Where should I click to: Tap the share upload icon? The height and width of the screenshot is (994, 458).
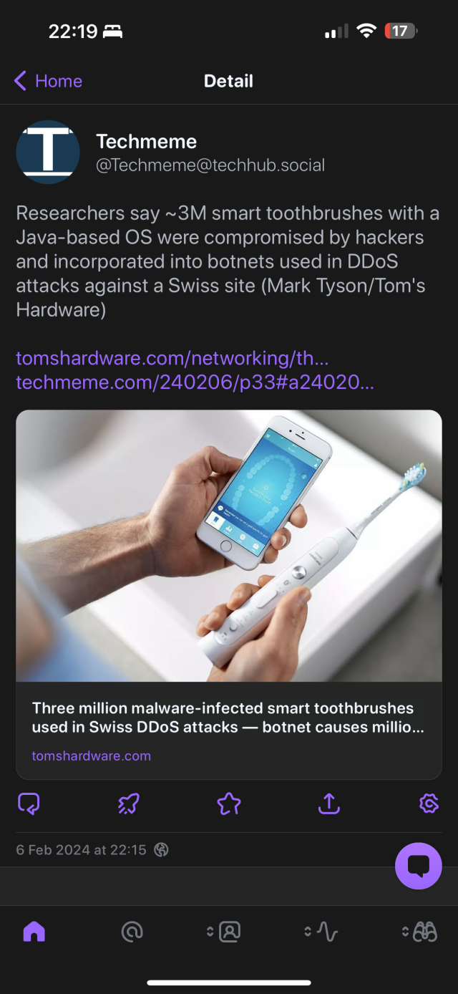click(328, 804)
